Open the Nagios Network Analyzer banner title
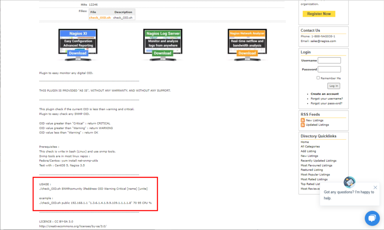Viewport: 384px width, 230px height. click(247, 33)
